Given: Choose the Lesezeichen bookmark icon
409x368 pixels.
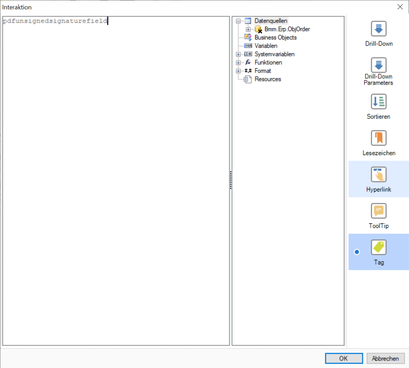Looking at the screenshot, I should pyautogui.click(x=378, y=138).
